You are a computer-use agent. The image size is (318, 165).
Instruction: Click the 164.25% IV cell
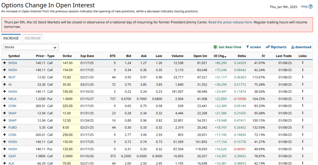tap(259, 99)
